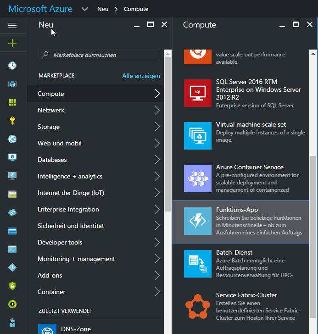Click the green table Storage accounts icon

click(x=12, y=194)
